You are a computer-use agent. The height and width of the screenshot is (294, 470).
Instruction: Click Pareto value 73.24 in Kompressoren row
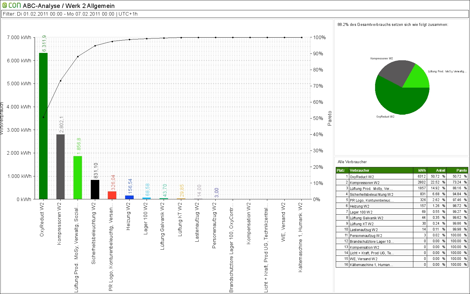pos(457,182)
